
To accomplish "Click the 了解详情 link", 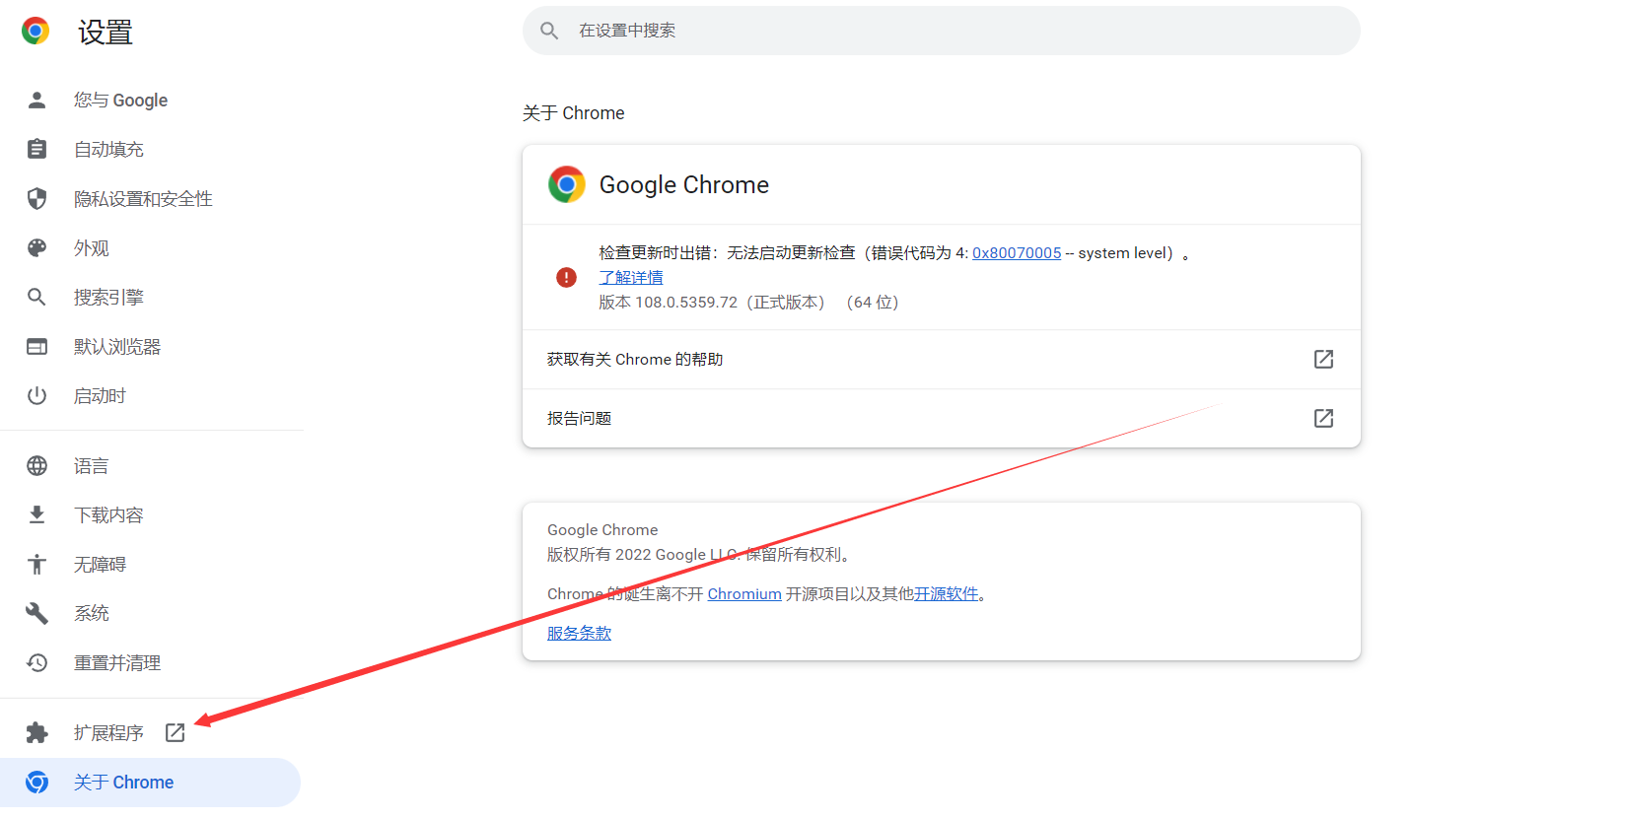I will pos(631,278).
